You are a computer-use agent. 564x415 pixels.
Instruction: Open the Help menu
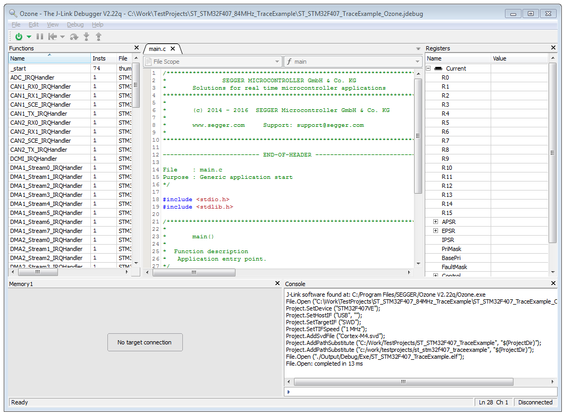97,24
